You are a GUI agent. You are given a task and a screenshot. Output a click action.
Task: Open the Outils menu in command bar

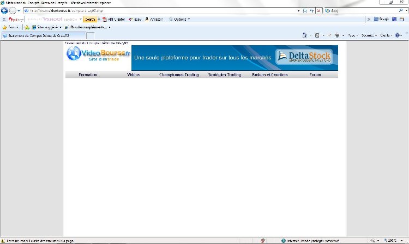386,35
